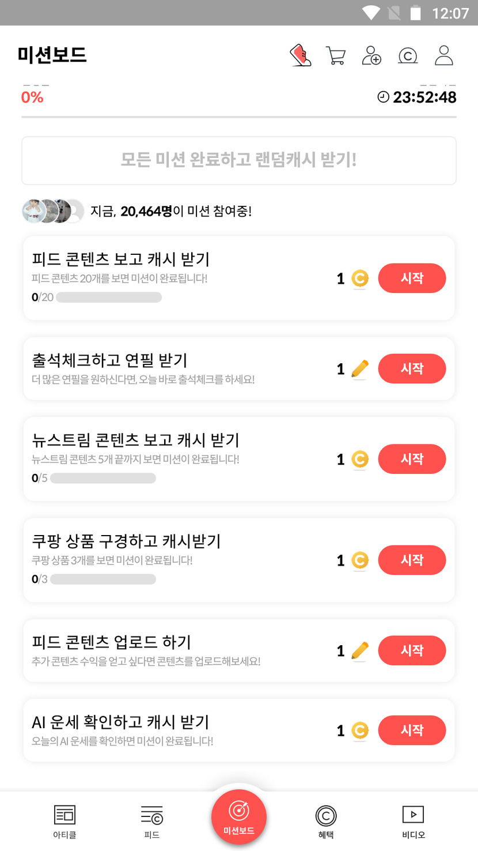Tap the invite friend icon
The image size is (478, 851).
[x=371, y=55]
